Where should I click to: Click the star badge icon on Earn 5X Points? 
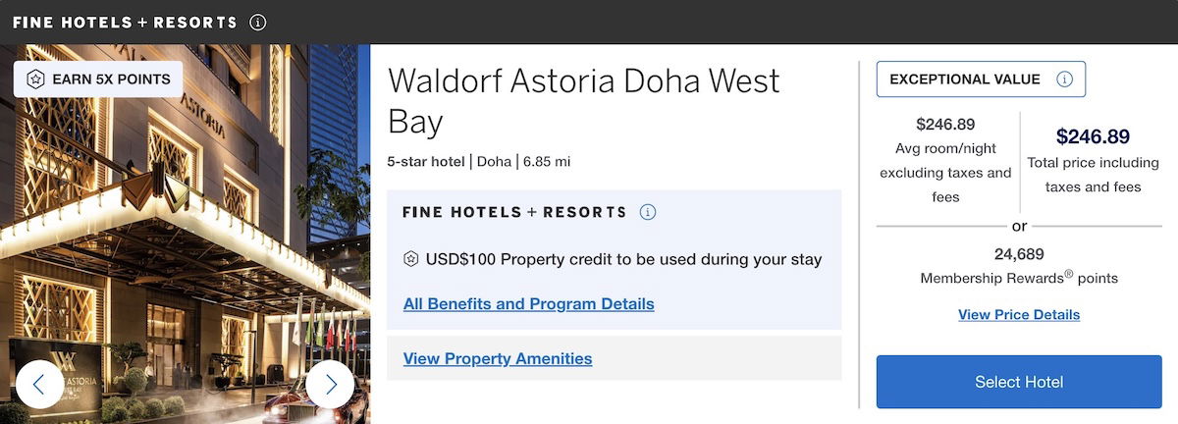(35, 79)
